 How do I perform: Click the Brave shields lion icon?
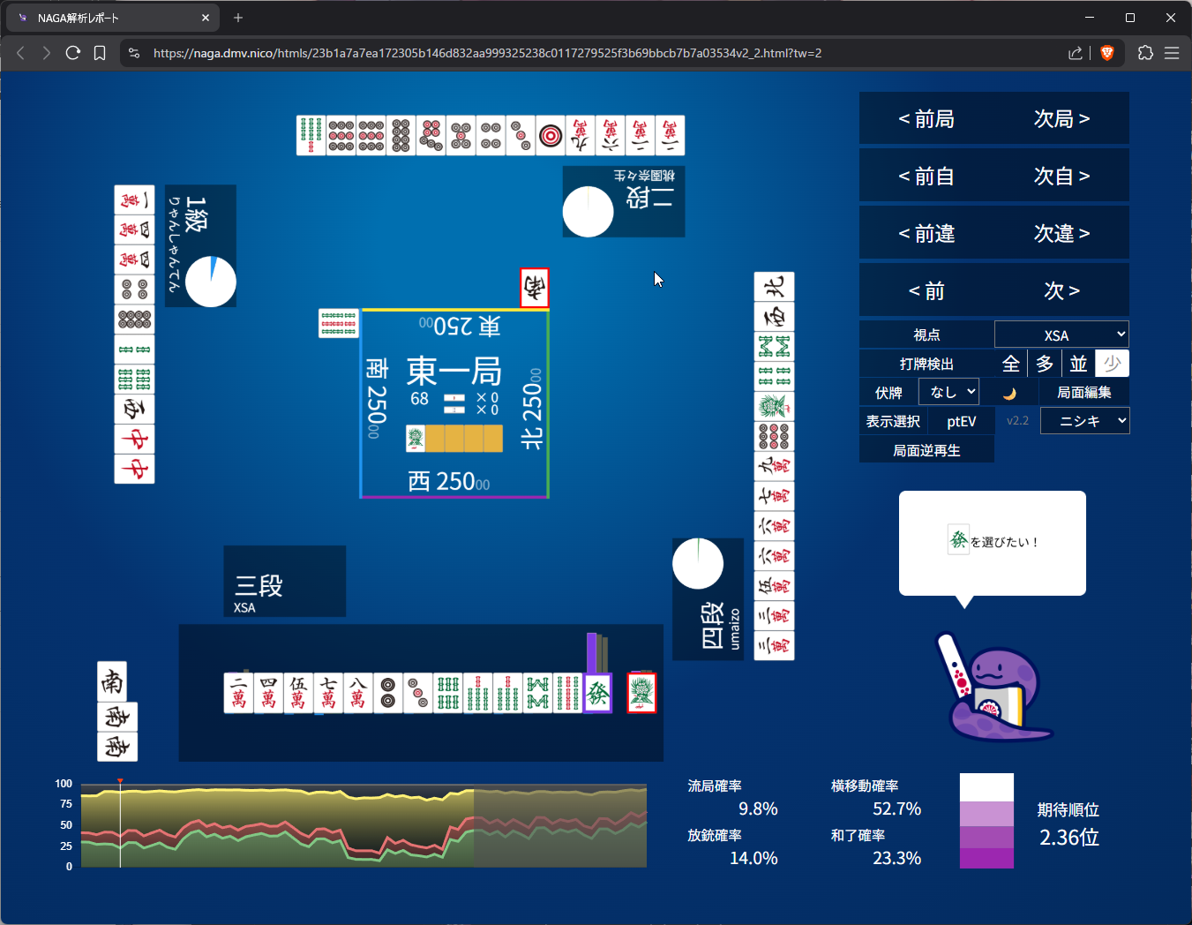point(1107,53)
